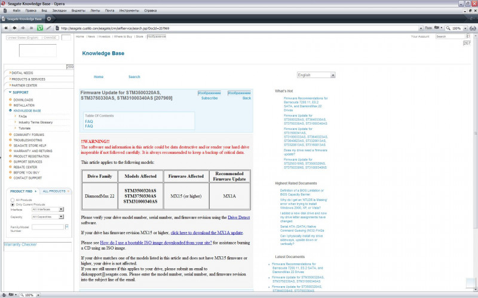This screenshot has width=478, height=298.
Task: Click the page vertical scrollbar
Action: click(x=475, y=134)
